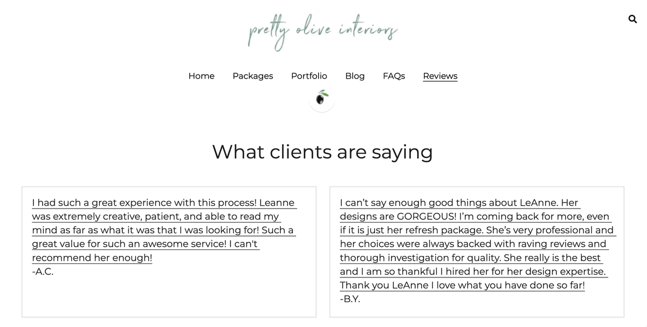Click "I can't say enough good things" line

point(459,203)
